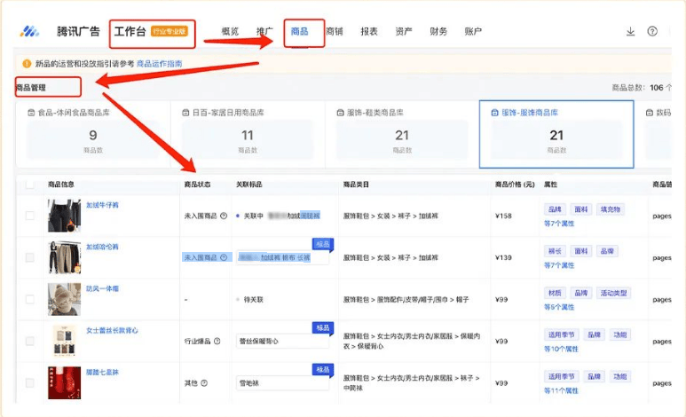Open the 加绒牛仔裤 product thumbnail
Viewport: 686px width, 417px height.
64,216
